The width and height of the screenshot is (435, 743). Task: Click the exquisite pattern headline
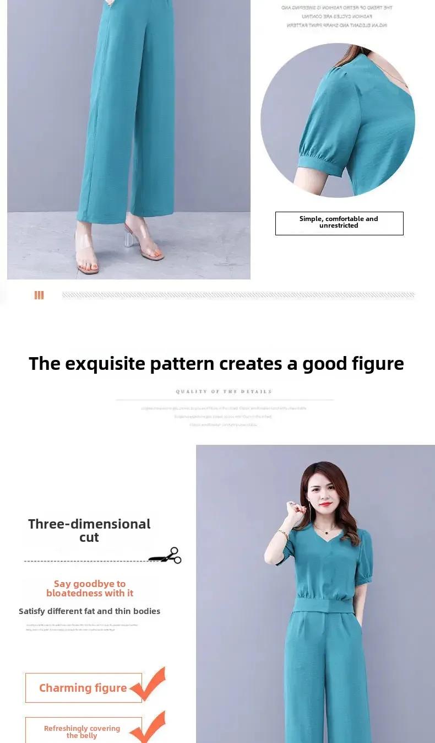[216, 364]
